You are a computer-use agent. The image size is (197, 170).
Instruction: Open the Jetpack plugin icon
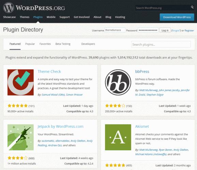click(x=20, y=137)
